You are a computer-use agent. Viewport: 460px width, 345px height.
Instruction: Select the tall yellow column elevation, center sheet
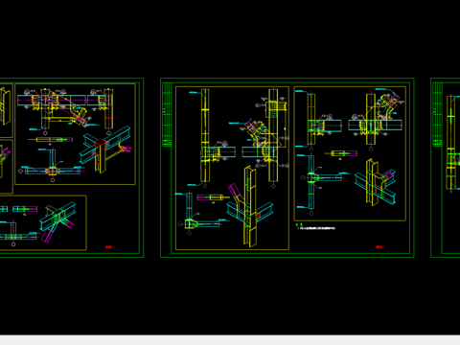(205, 137)
